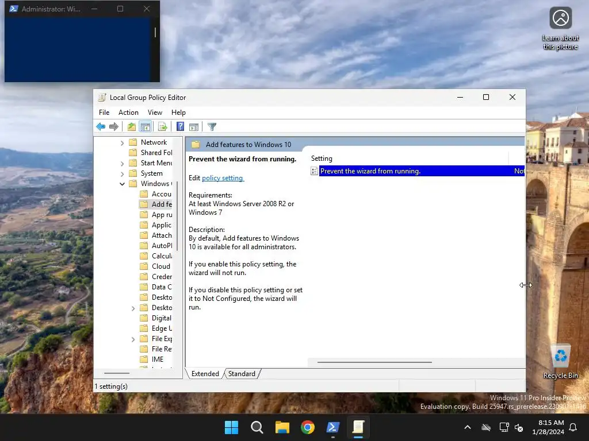
Task: Click the OneDrive cloud tray icon
Action: 486,427
